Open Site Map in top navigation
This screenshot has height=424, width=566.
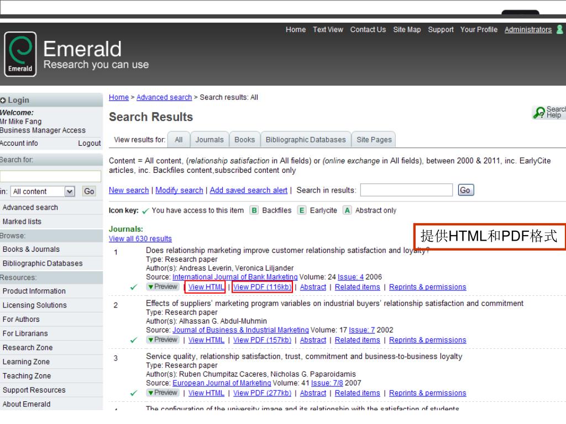407,30
